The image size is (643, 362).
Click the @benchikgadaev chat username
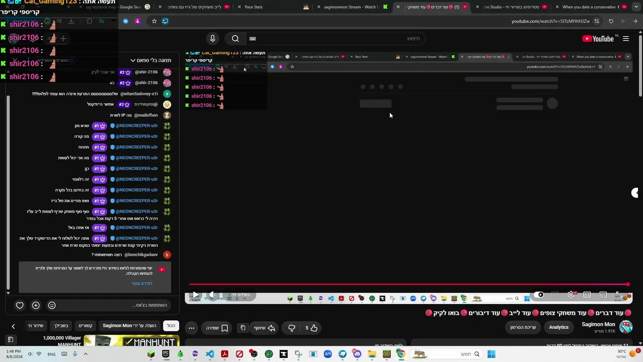tap(141, 255)
